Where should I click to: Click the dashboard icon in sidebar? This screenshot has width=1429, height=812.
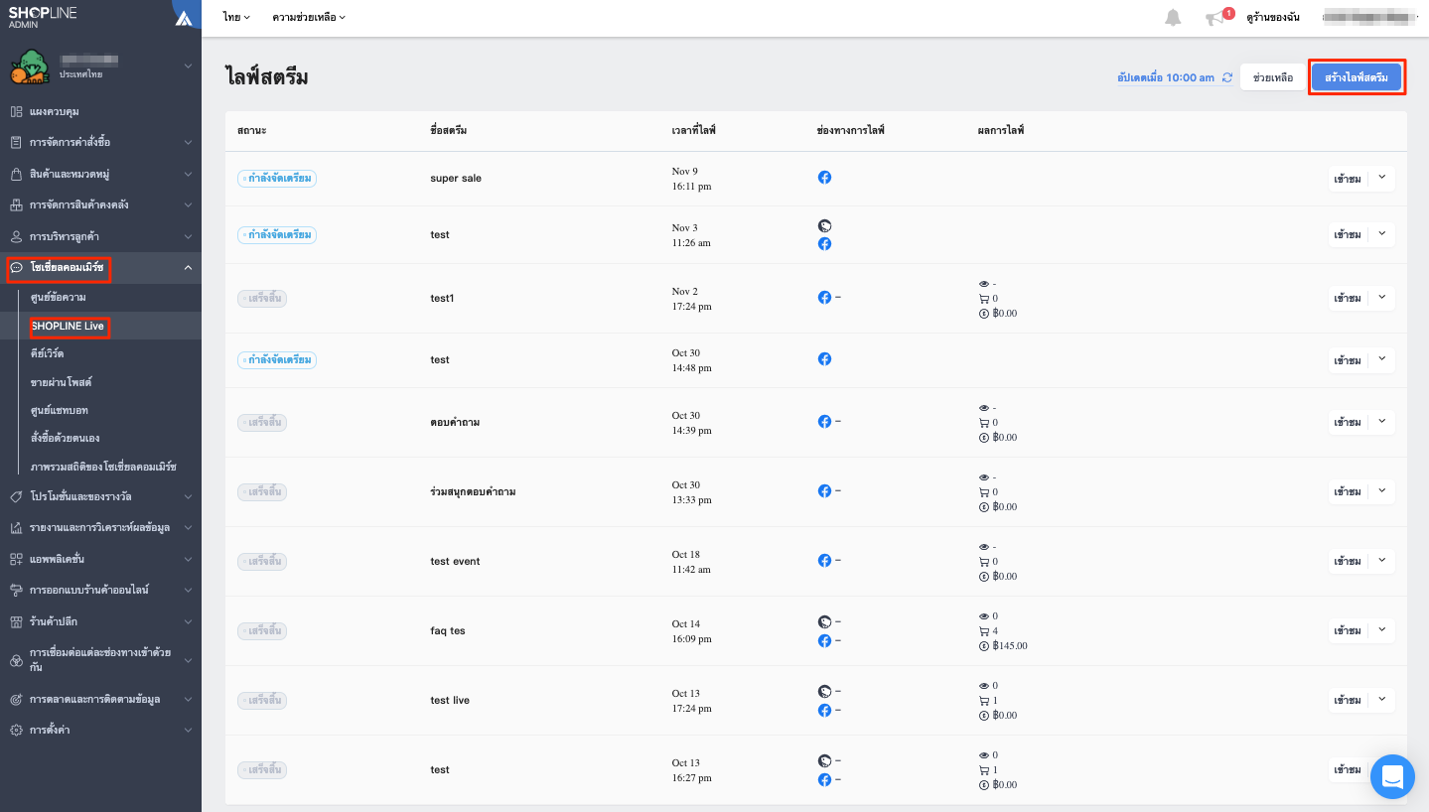point(16,111)
